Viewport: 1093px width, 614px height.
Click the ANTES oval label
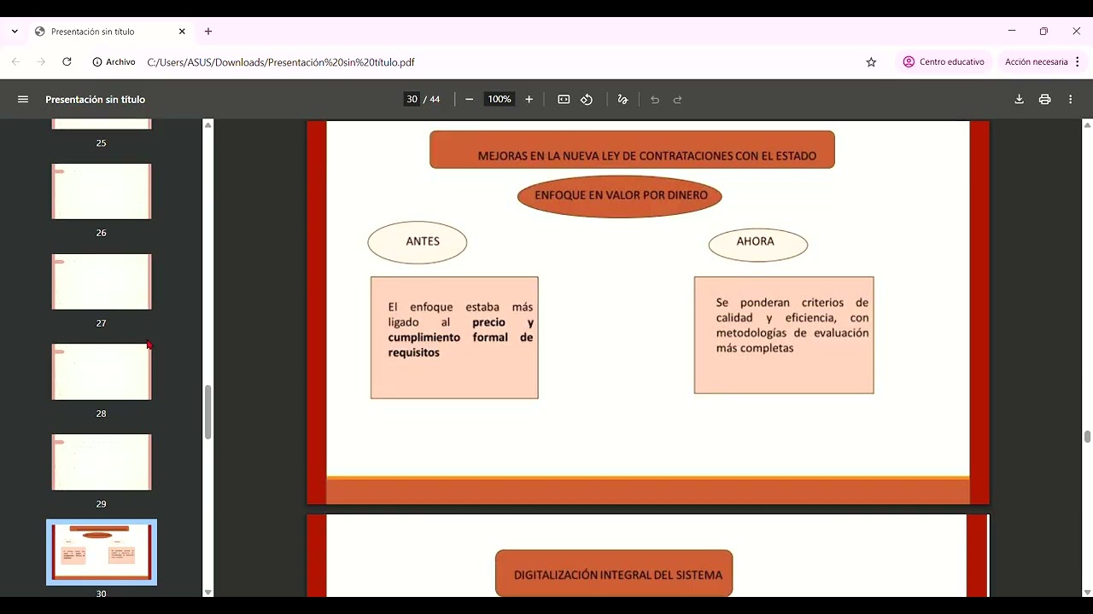coord(418,242)
